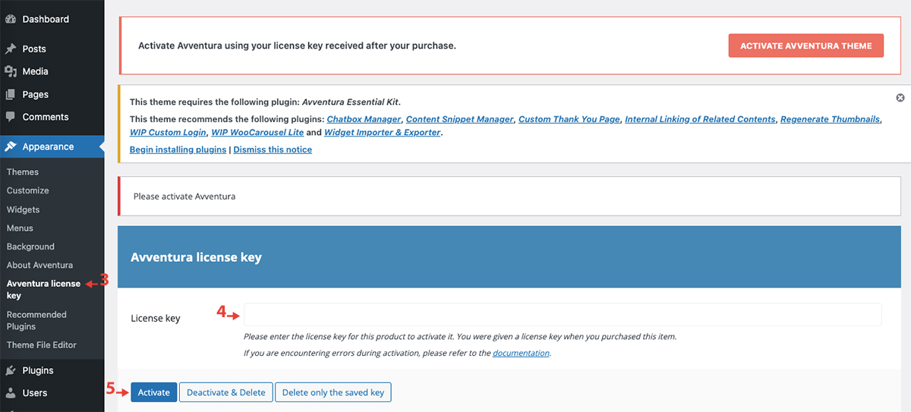
Task: Open the documentation link
Action: pyautogui.click(x=521, y=353)
